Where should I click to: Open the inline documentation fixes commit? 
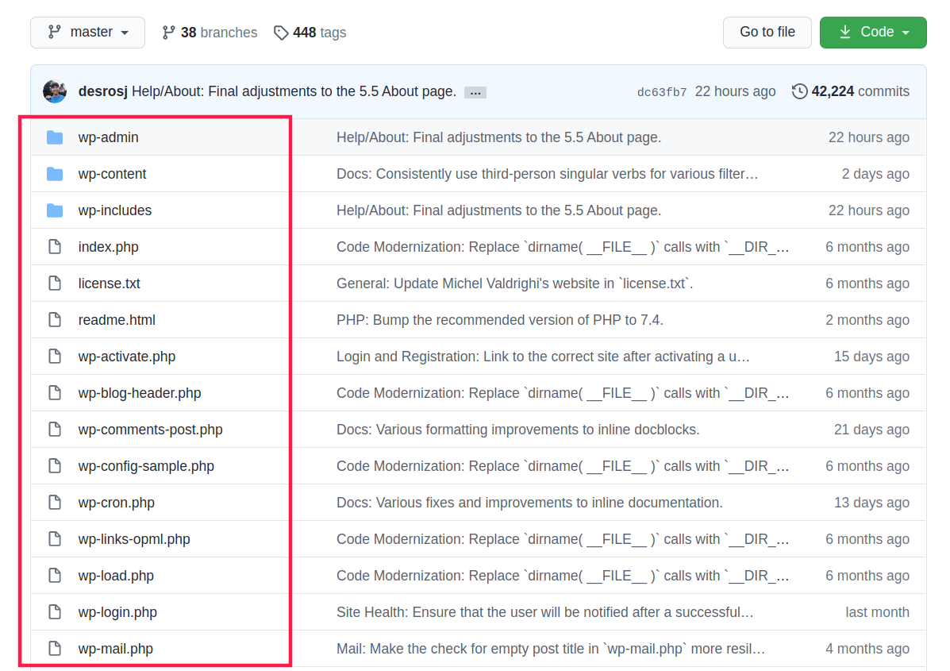click(x=529, y=503)
